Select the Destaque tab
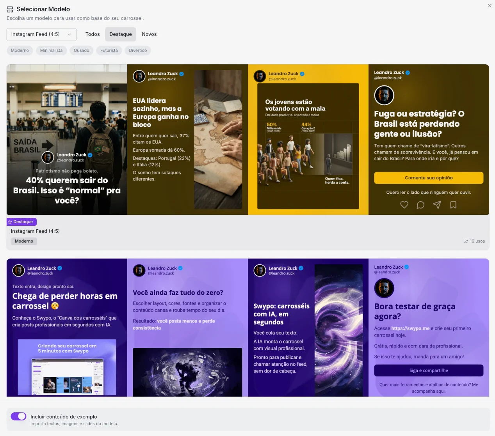The width and height of the screenshot is (495, 436). point(120,34)
